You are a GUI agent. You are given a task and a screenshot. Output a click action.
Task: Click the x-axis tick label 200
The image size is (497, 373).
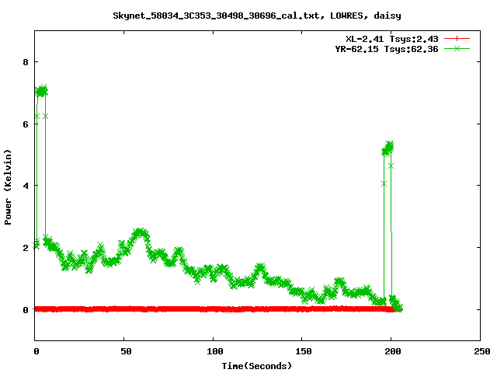(393, 351)
